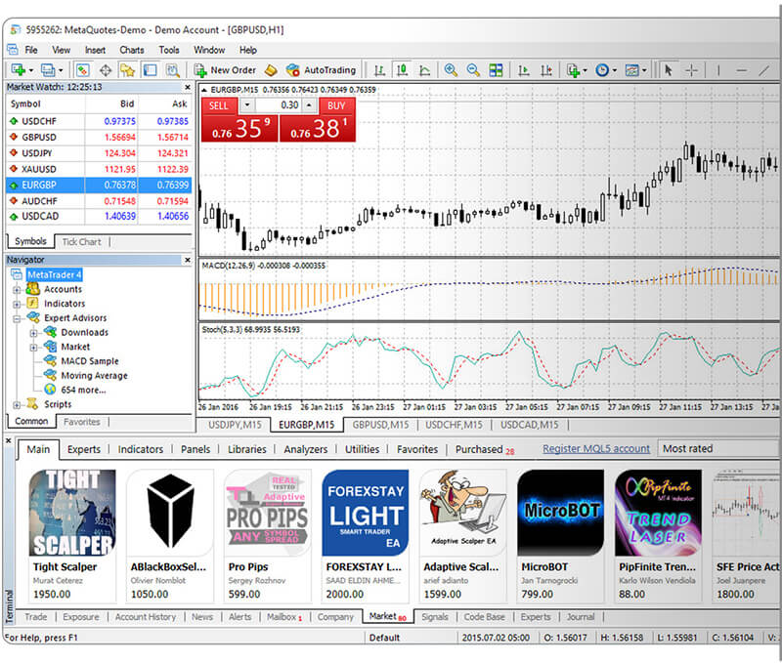Open the Tools menu
Screen dimensions: 782x663
(x=169, y=50)
